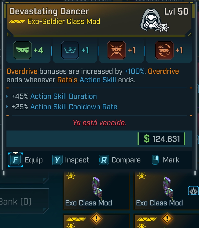Select the left Exo Class Mod item
199x228 pixels.
coord(96,190)
